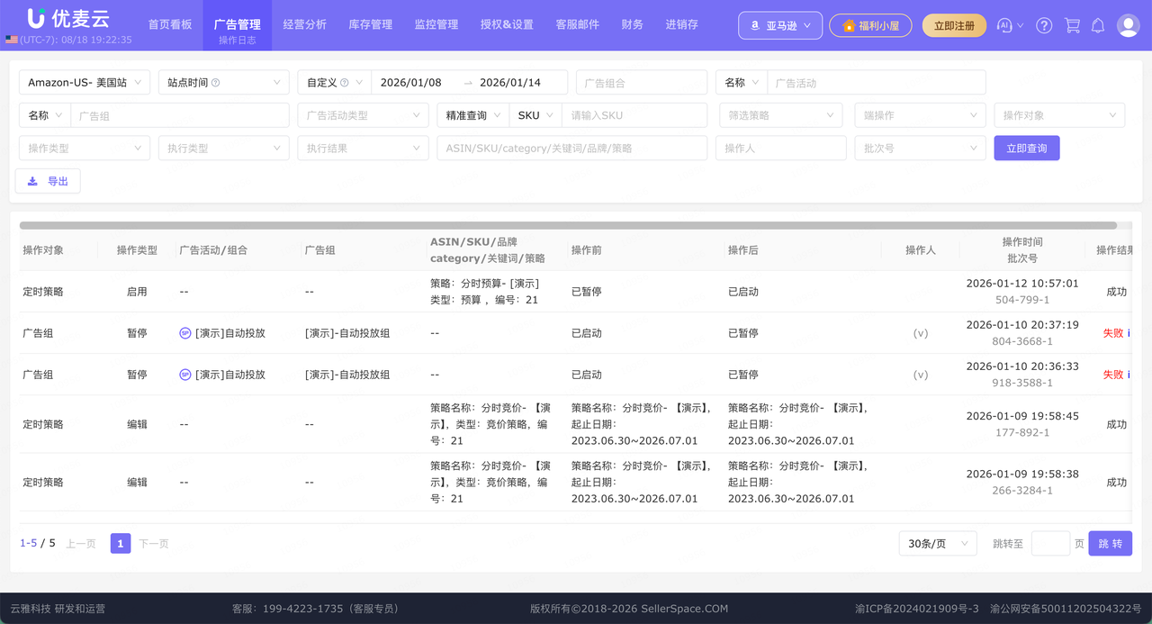Expand the 站点时间 dropdown
Viewport: 1152px width, 624px height.
[223, 83]
